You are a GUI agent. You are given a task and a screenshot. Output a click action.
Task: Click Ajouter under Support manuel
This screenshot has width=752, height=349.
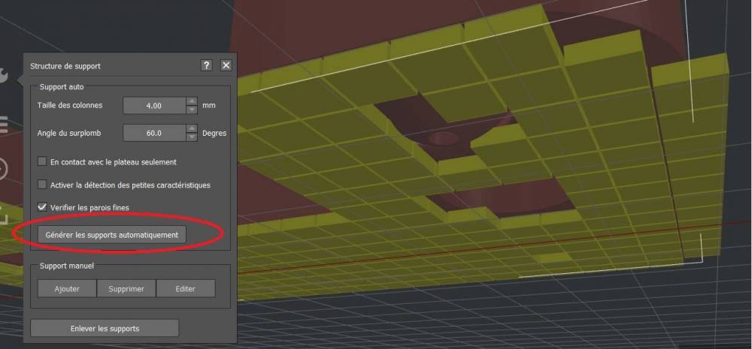67,289
